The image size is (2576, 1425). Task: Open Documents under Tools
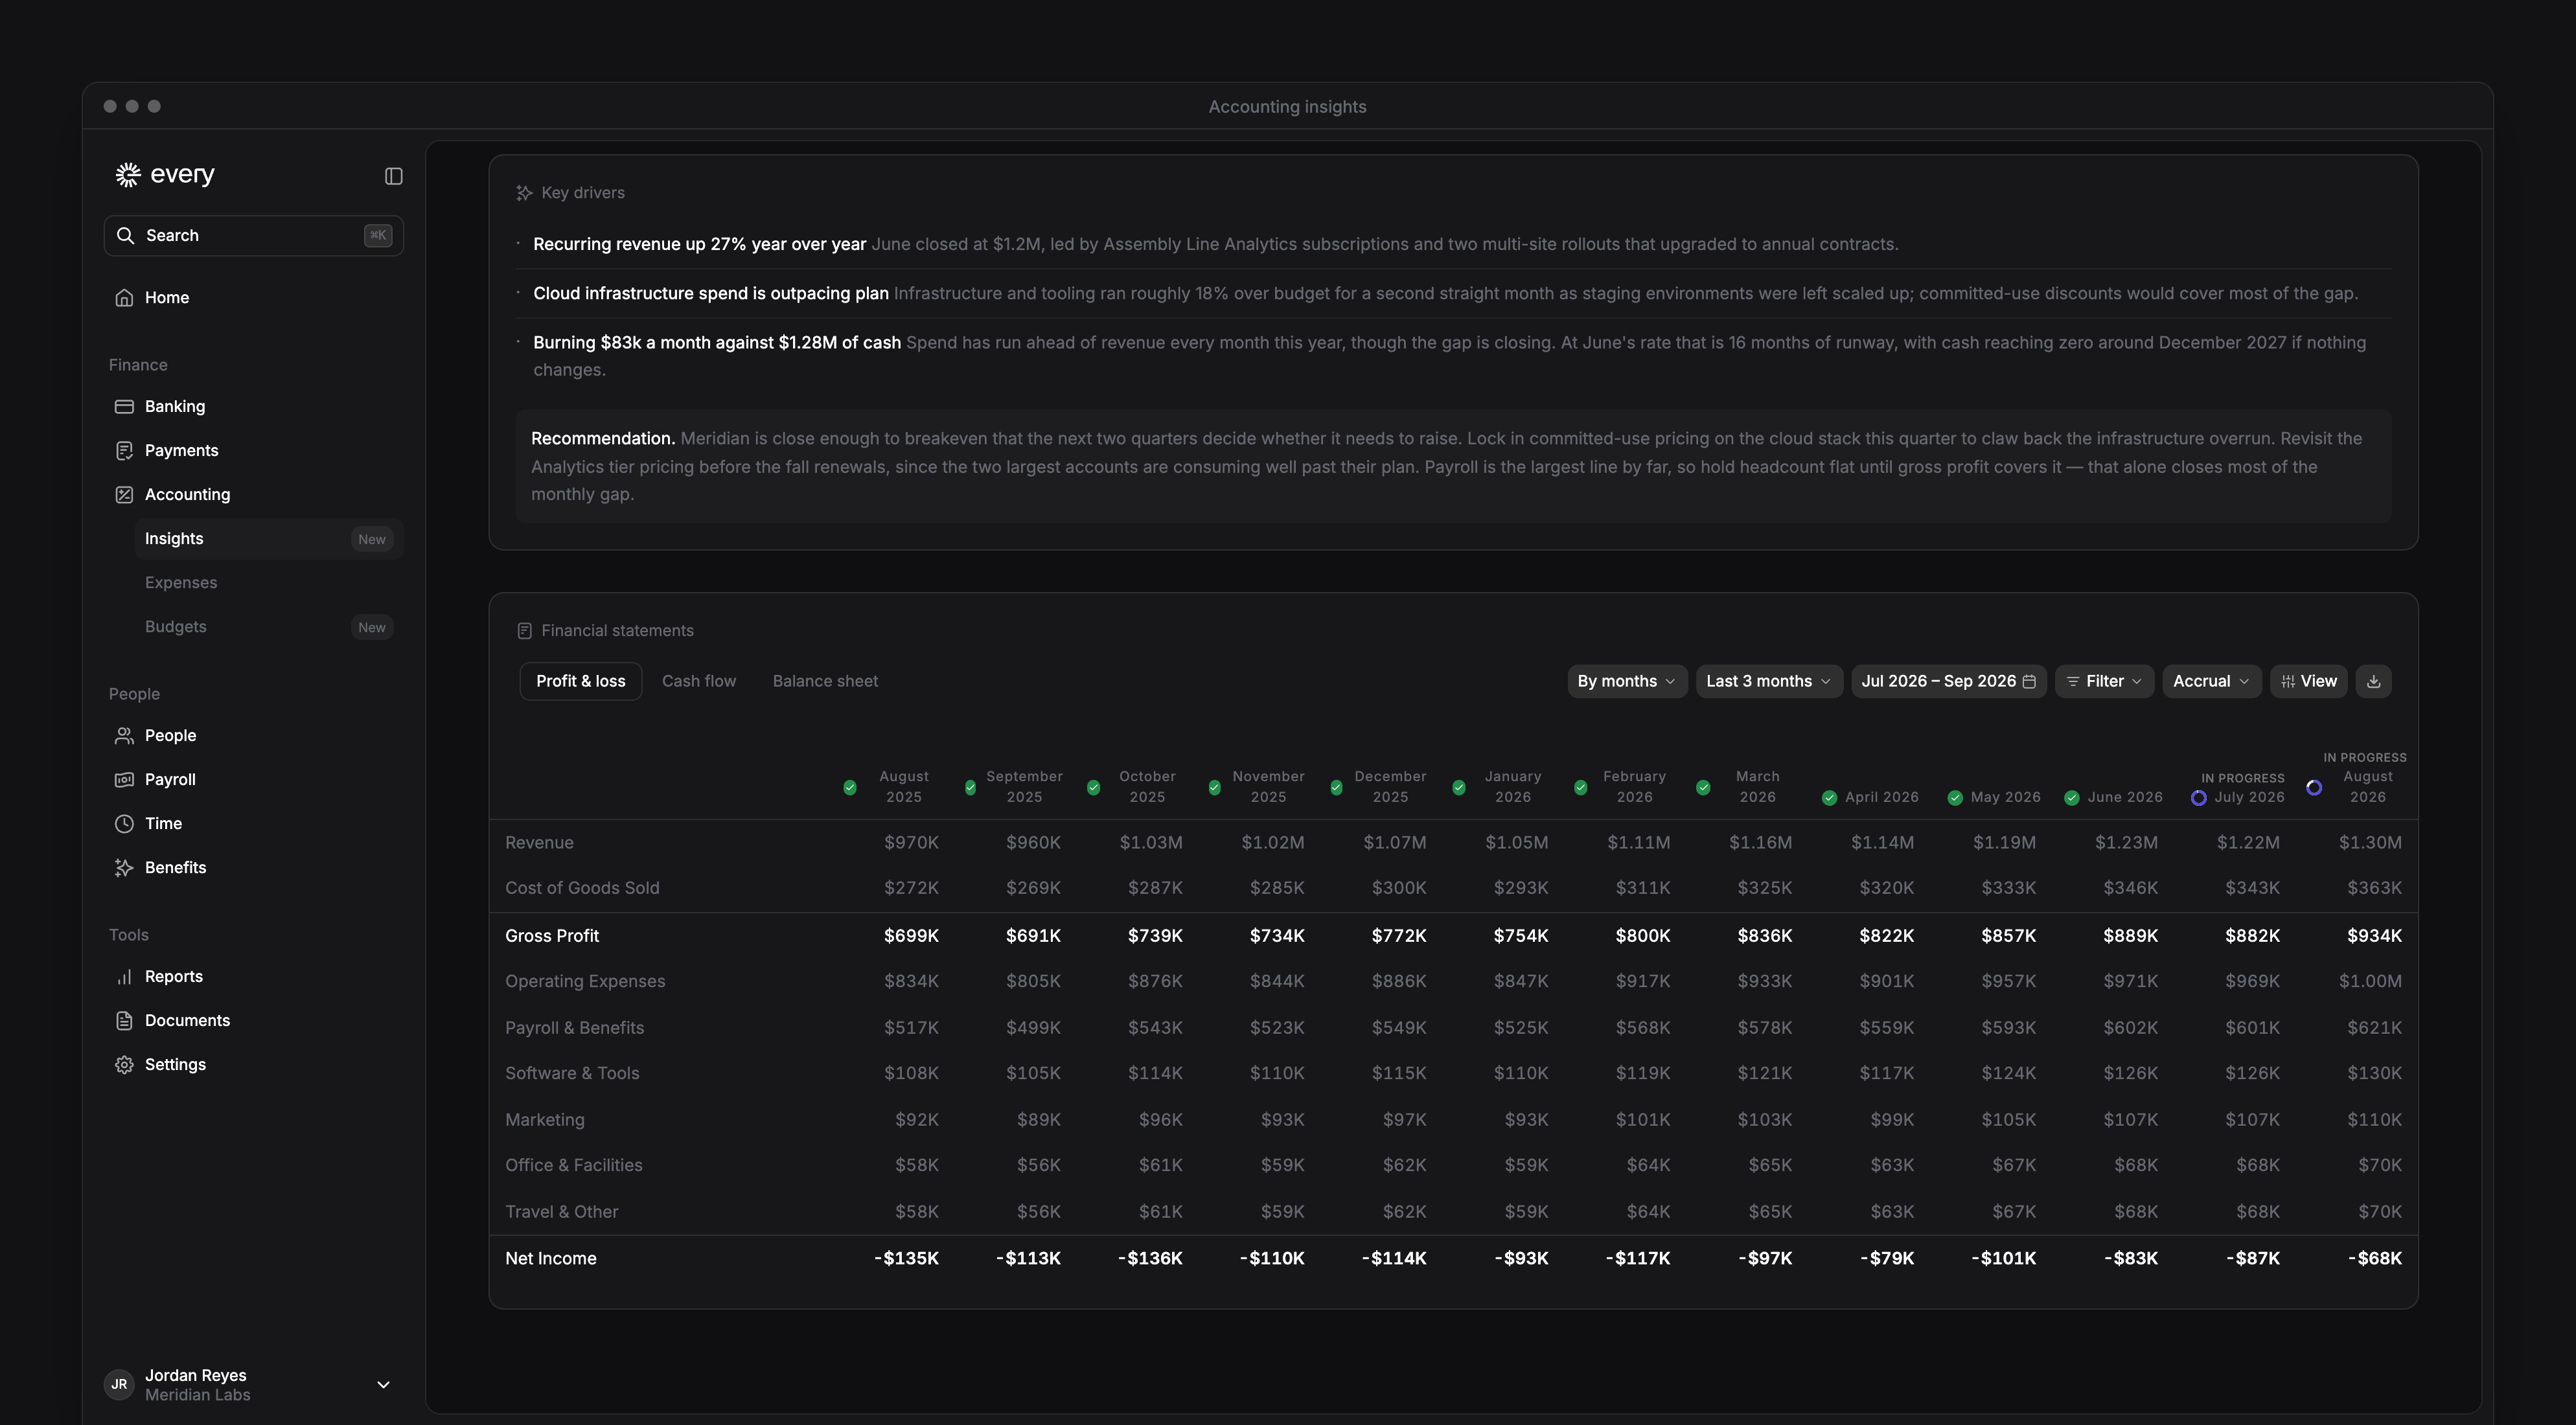pyautogui.click(x=254, y=1021)
